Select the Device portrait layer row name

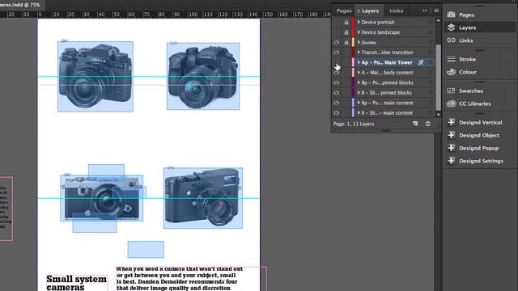[378, 22]
